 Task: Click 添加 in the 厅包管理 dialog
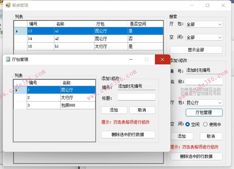pyautogui.click(x=114, y=110)
